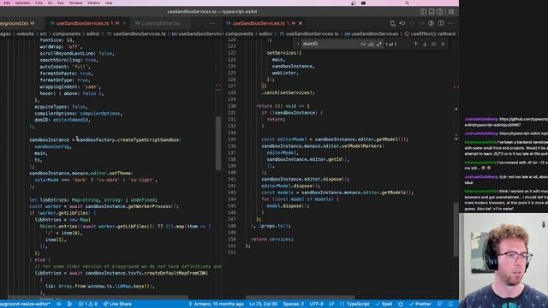Click the eye icon in status bar

click(59, 304)
